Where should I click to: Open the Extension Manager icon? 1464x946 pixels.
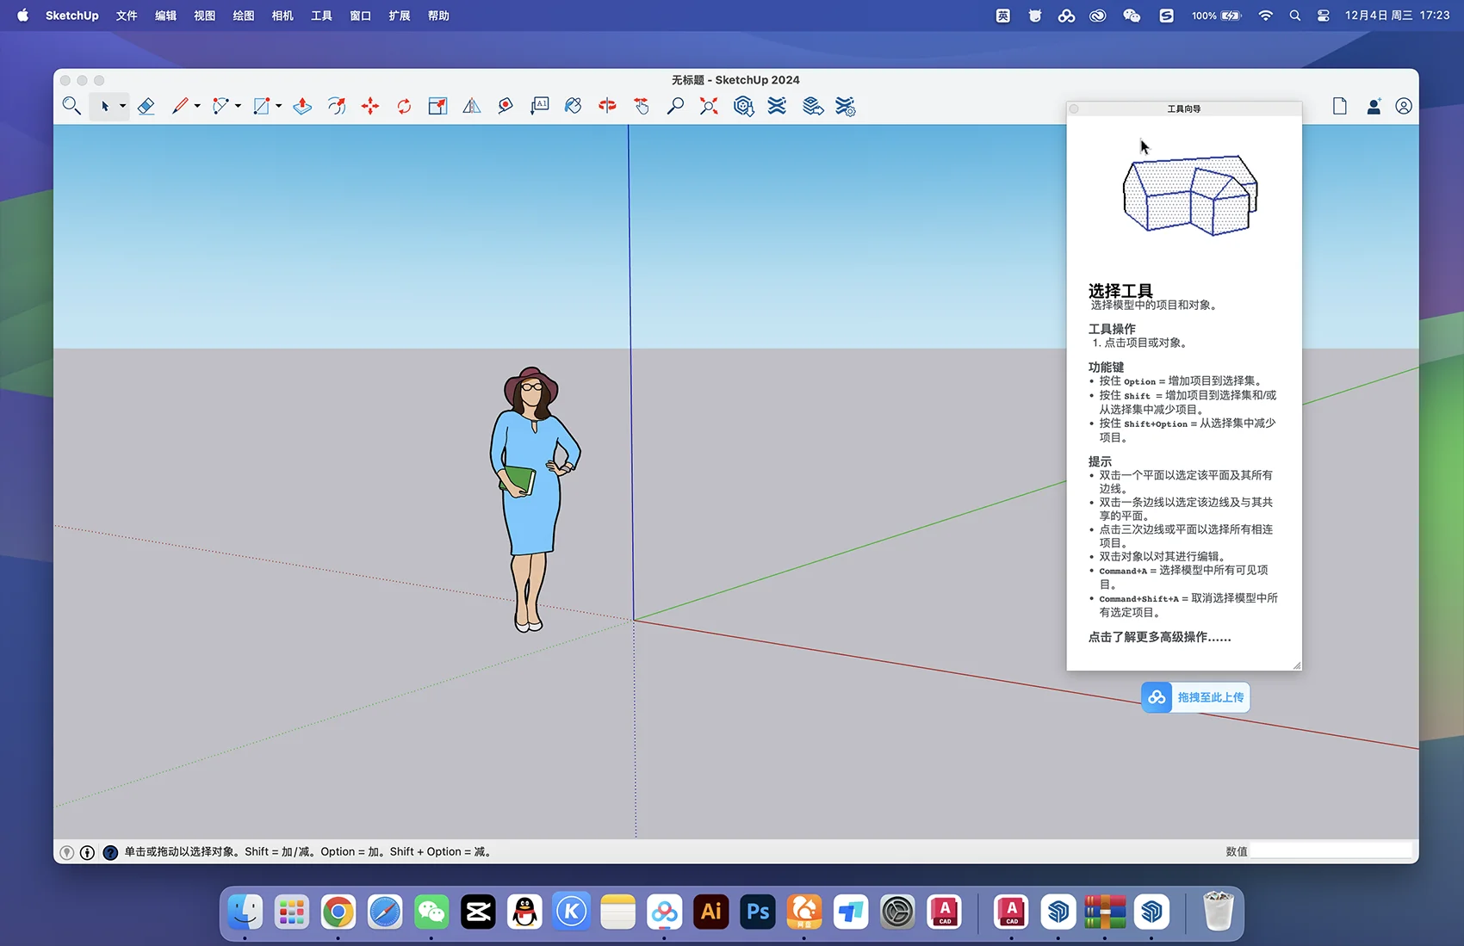(846, 106)
